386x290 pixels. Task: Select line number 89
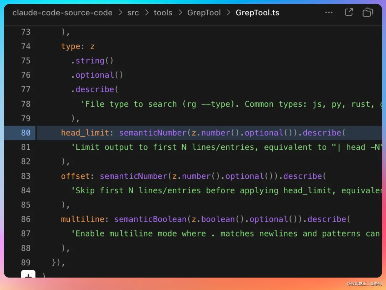(x=26, y=263)
